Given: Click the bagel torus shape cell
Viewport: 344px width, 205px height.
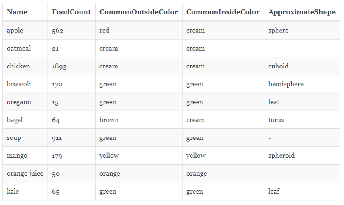Looking at the screenshot, I should point(276,120).
